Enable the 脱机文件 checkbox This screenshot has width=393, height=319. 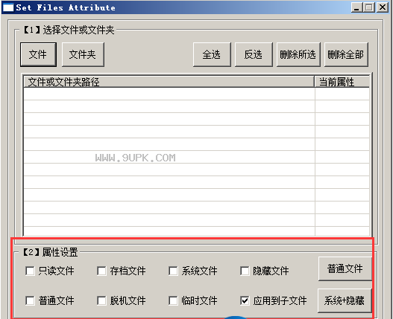[101, 300]
